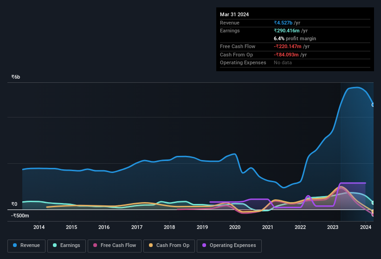Screen dimensions: 381x259
Task: Click the 2019 x-axis label
Action: 202,227
